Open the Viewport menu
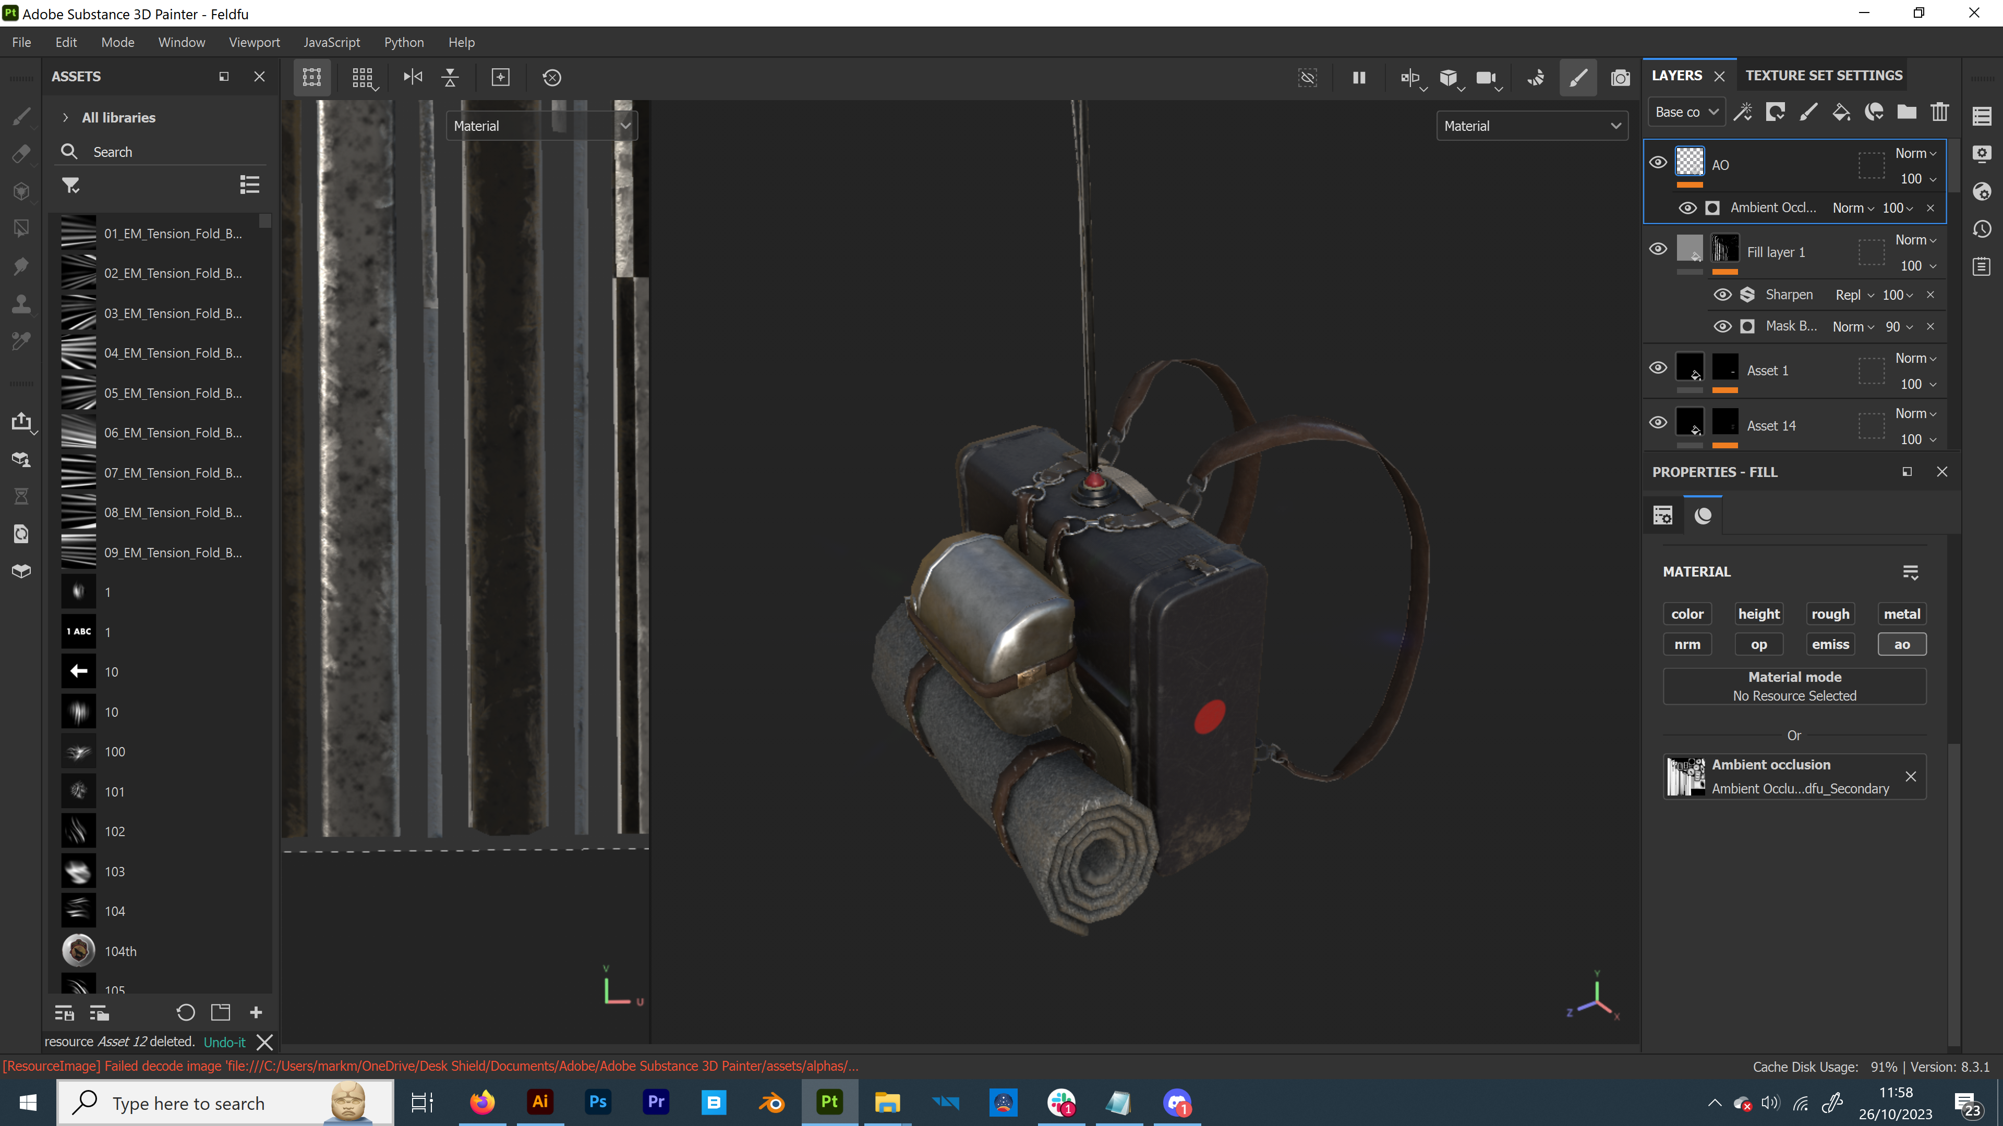This screenshot has height=1126, width=2003. (x=254, y=42)
